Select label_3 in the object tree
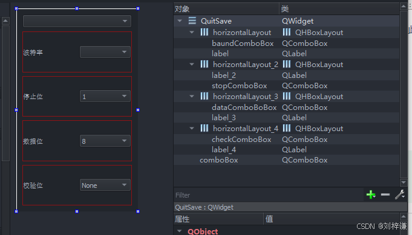 (224, 118)
